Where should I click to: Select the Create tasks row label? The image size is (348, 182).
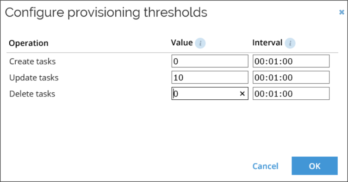click(32, 61)
